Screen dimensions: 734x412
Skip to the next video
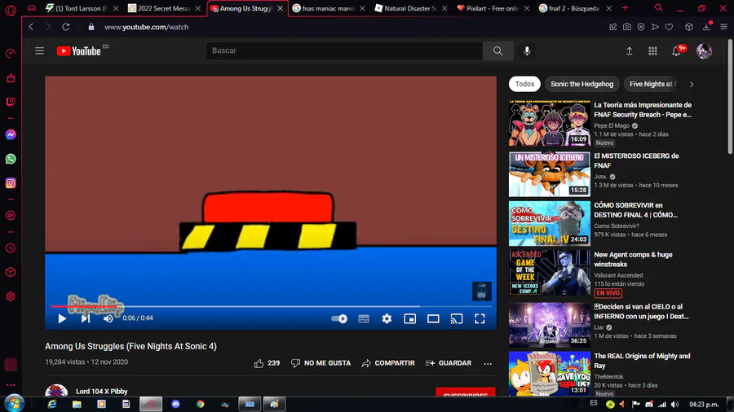[85, 318]
